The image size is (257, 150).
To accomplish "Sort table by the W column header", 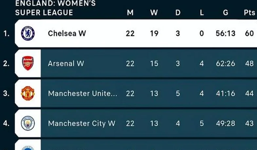I will point(154,13).
